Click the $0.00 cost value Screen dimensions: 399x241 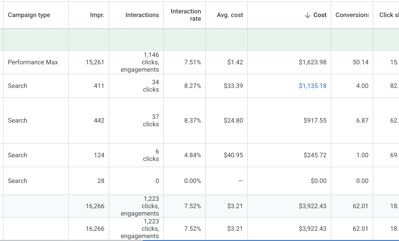point(318,181)
